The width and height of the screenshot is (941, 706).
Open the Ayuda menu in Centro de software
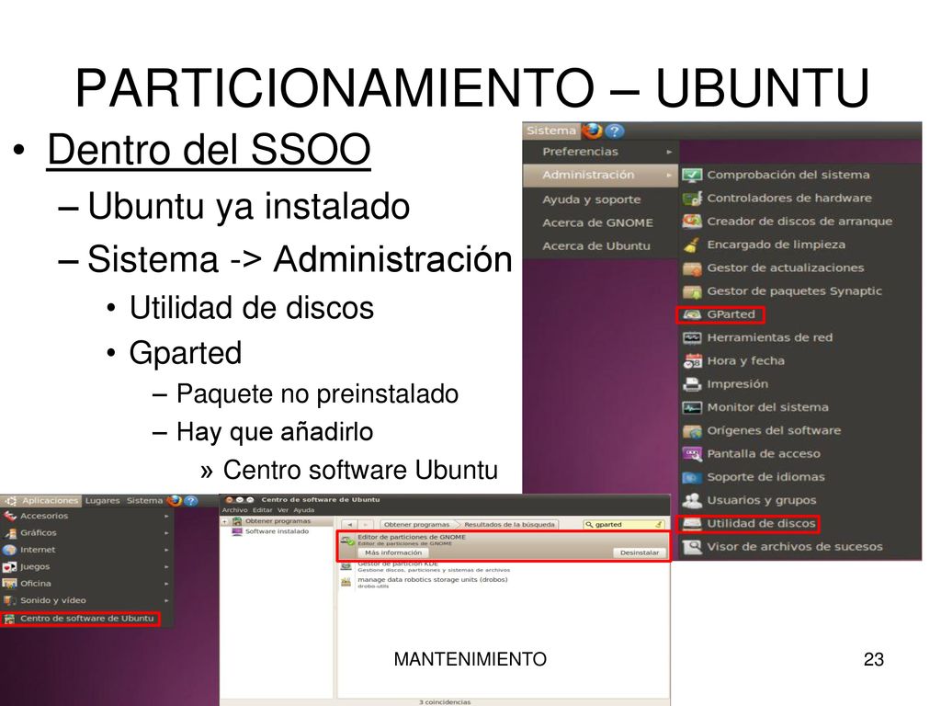click(303, 510)
